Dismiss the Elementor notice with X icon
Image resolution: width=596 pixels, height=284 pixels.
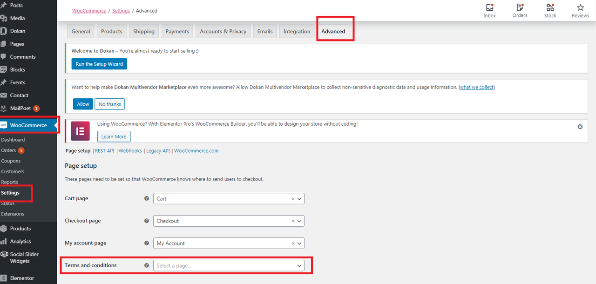580,127
